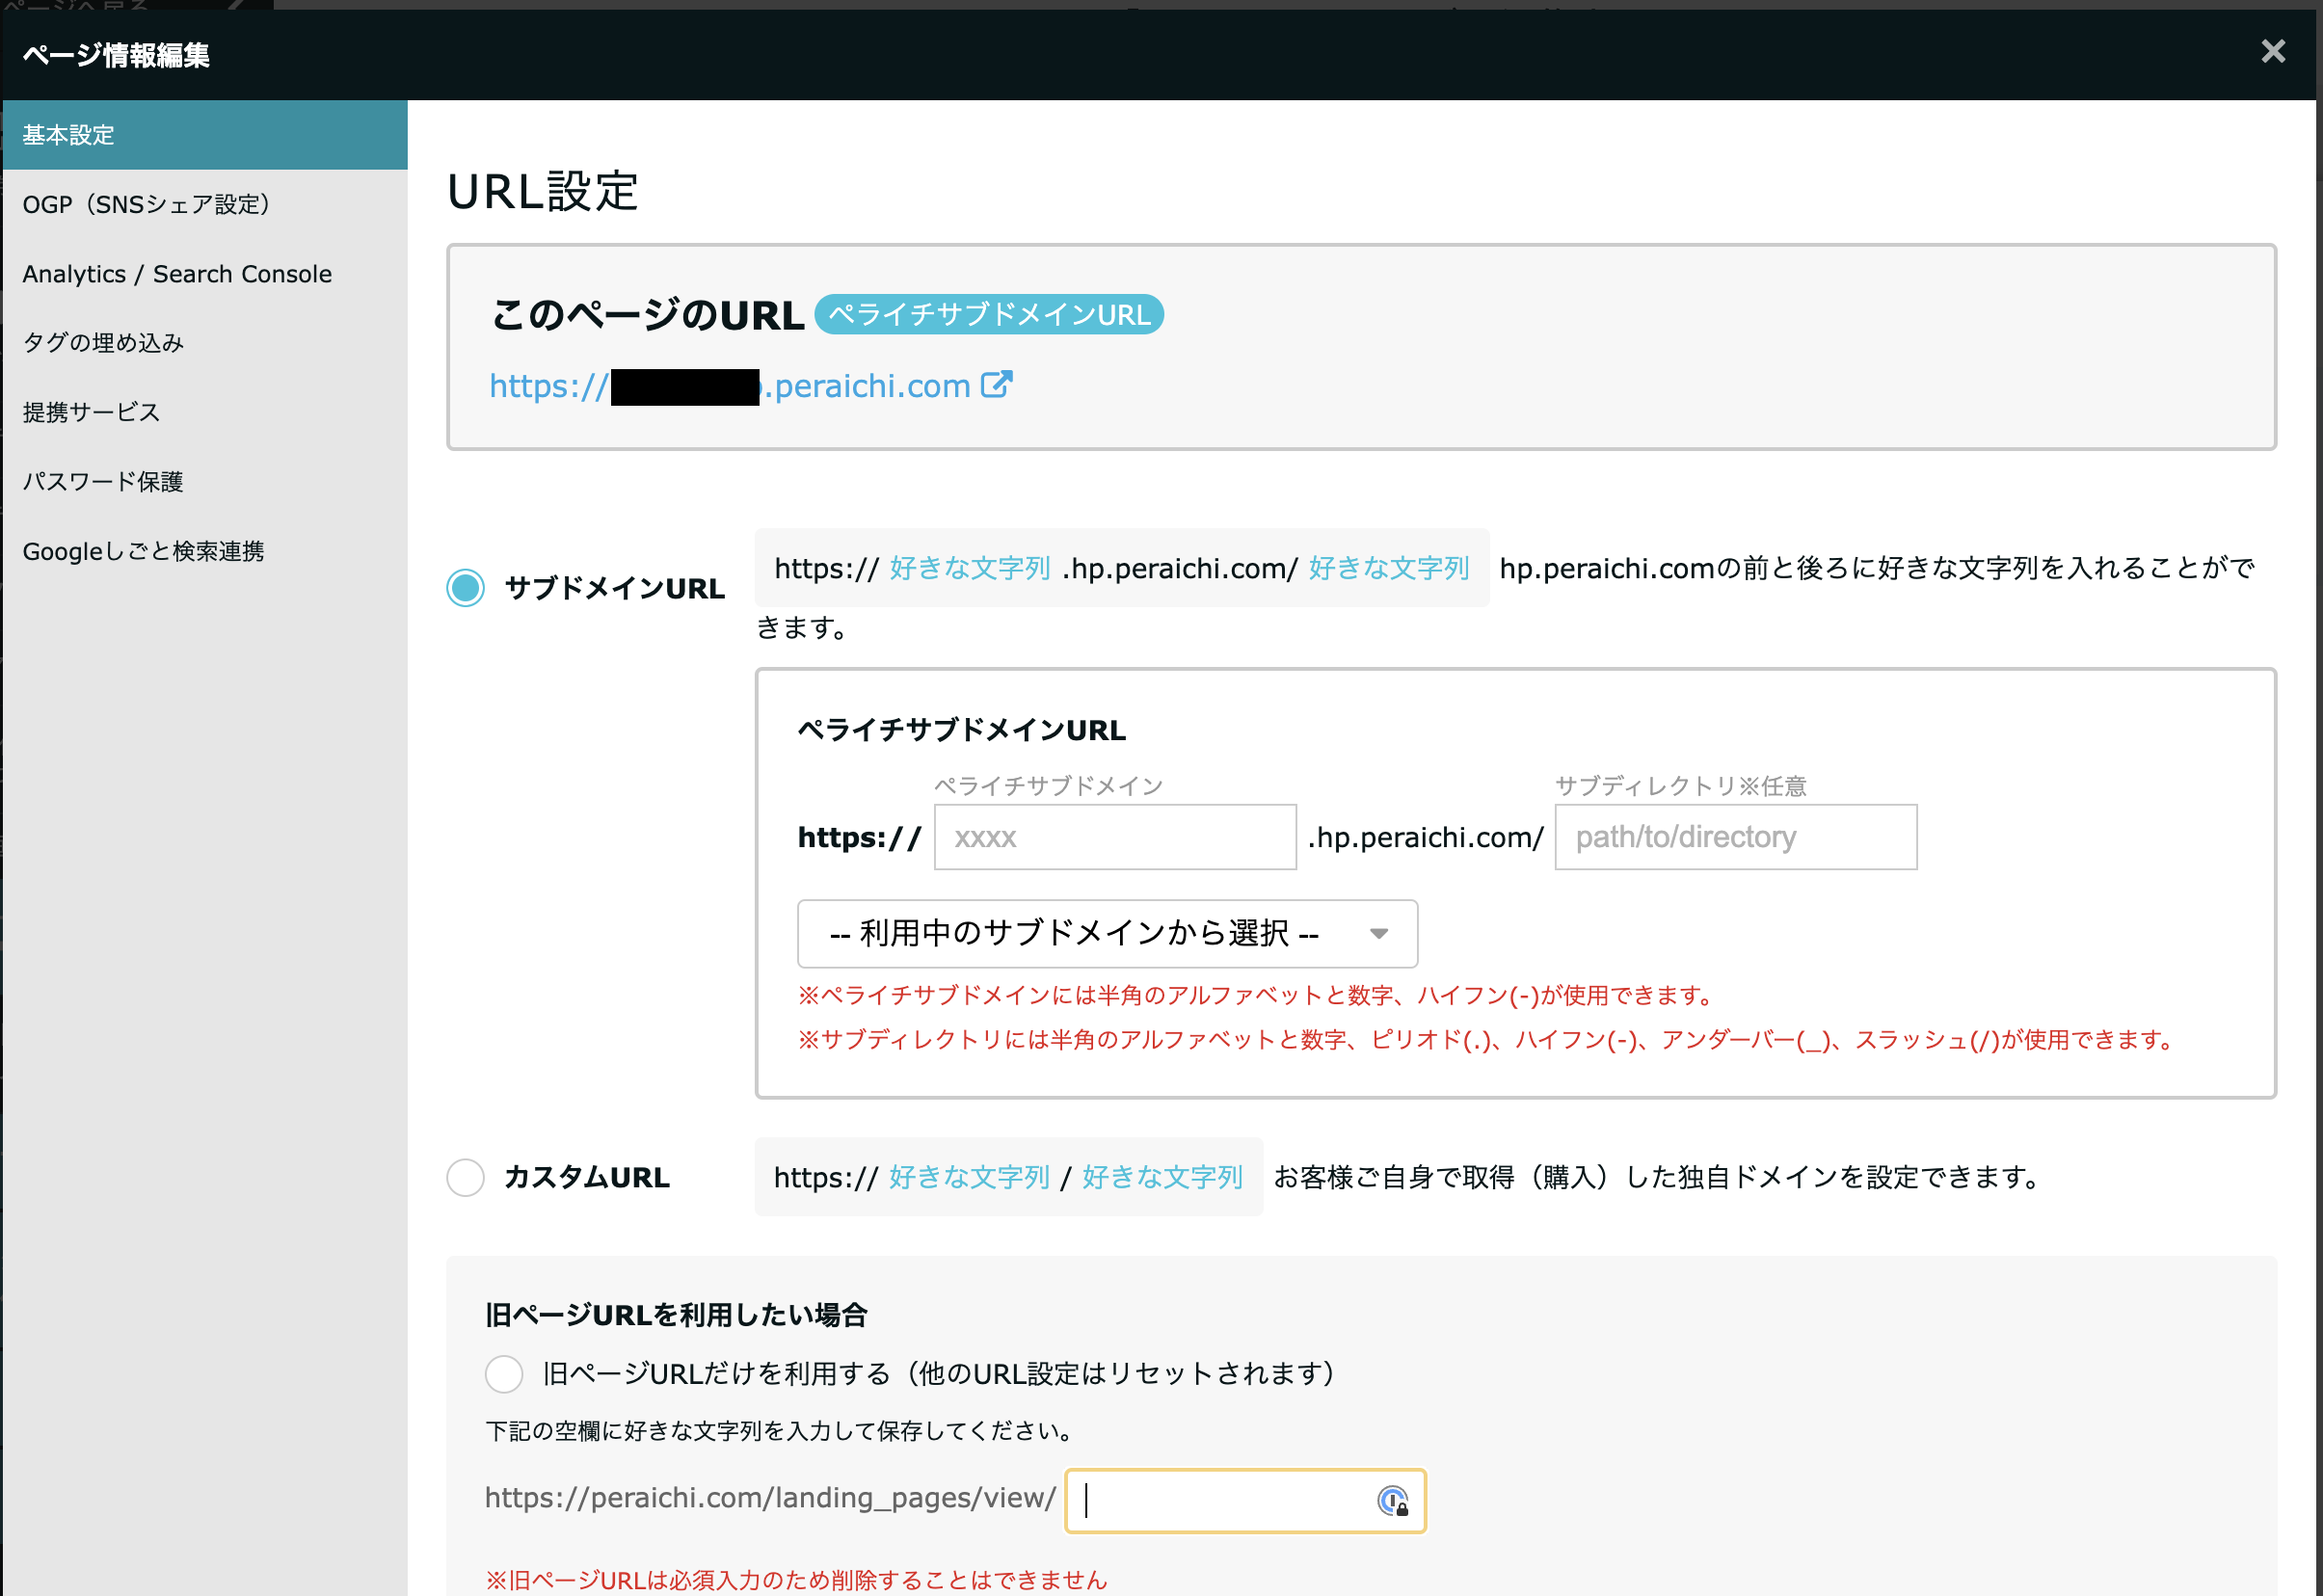This screenshot has height=1596, width=2323.
Task: Click the サブドメインURL label text
Action: point(615,588)
